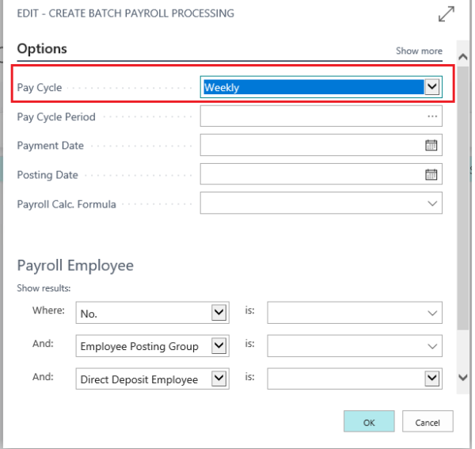The width and height of the screenshot is (475, 449).
Task: Open the Employee Posting Group field dropdown
Action: click(x=218, y=346)
